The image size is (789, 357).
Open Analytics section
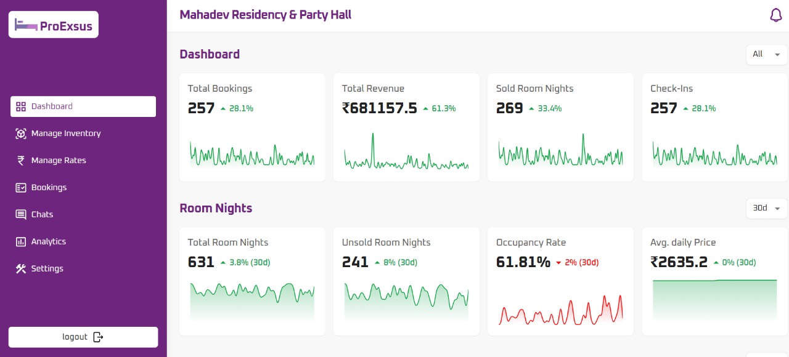click(83, 242)
